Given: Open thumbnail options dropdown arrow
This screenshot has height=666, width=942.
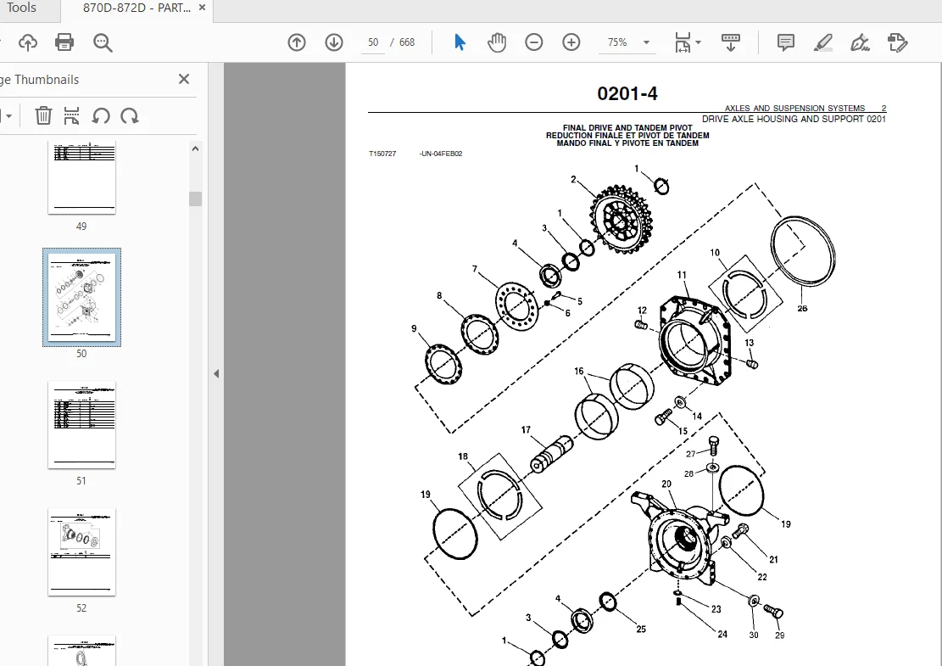Looking at the screenshot, I should [x=8, y=116].
